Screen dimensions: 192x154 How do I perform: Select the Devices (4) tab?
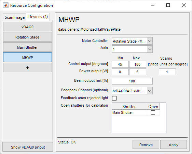click(x=38, y=17)
